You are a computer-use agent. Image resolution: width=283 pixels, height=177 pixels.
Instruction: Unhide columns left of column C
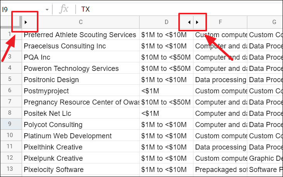(x=26, y=22)
